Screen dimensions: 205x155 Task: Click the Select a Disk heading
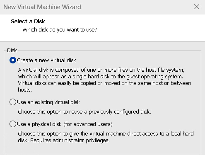click(x=28, y=22)
